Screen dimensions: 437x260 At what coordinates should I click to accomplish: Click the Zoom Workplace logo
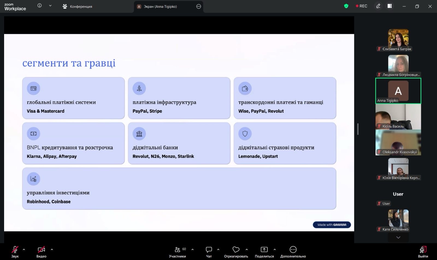click(x=15, y=7)
